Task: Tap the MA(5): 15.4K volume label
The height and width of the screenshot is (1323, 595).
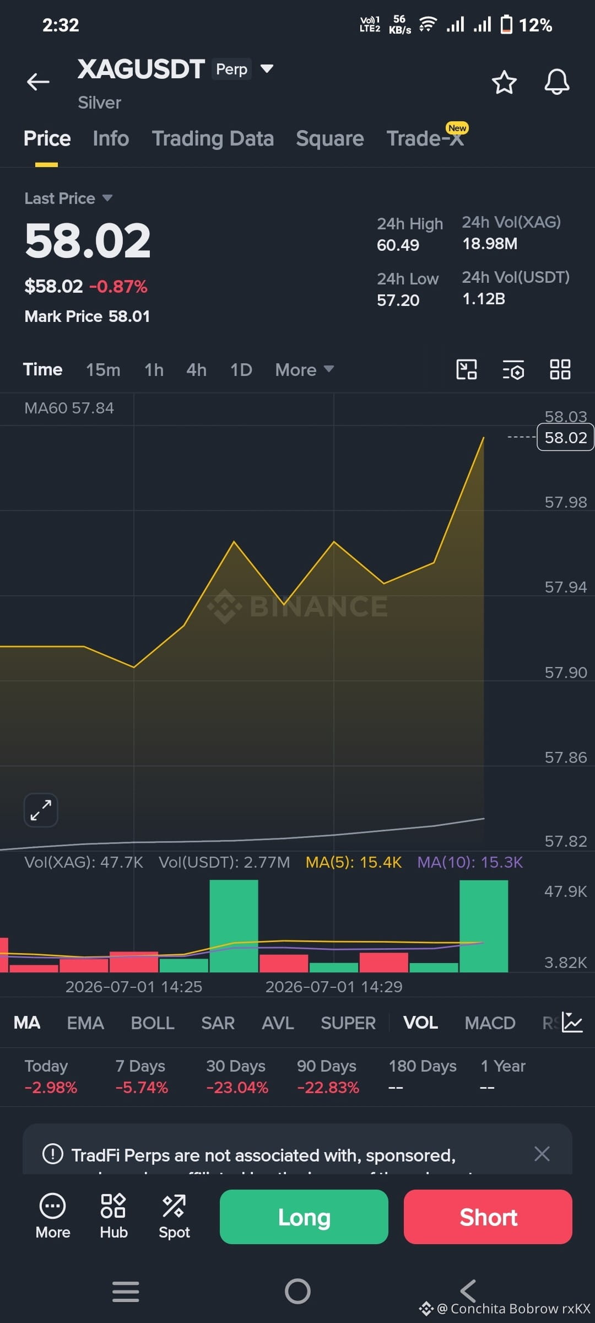Action: point(354,862)
